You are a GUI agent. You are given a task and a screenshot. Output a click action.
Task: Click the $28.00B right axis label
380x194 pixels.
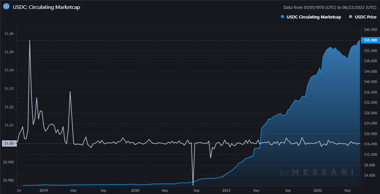click(x=370, y=113)
